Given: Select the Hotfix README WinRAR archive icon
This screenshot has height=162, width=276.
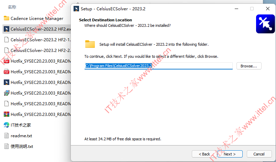Looking at the screenshot, I should [7, 114].
